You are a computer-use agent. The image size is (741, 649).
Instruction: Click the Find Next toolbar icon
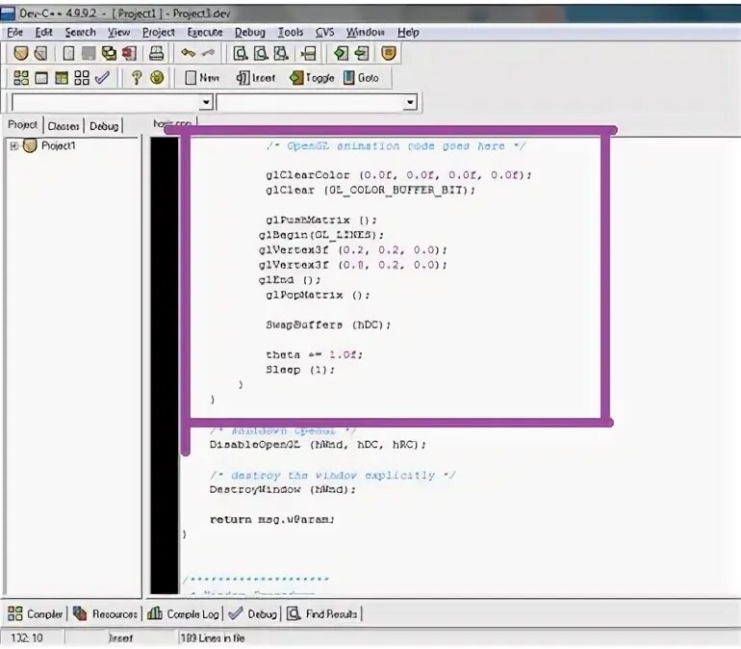pos(281,53)
